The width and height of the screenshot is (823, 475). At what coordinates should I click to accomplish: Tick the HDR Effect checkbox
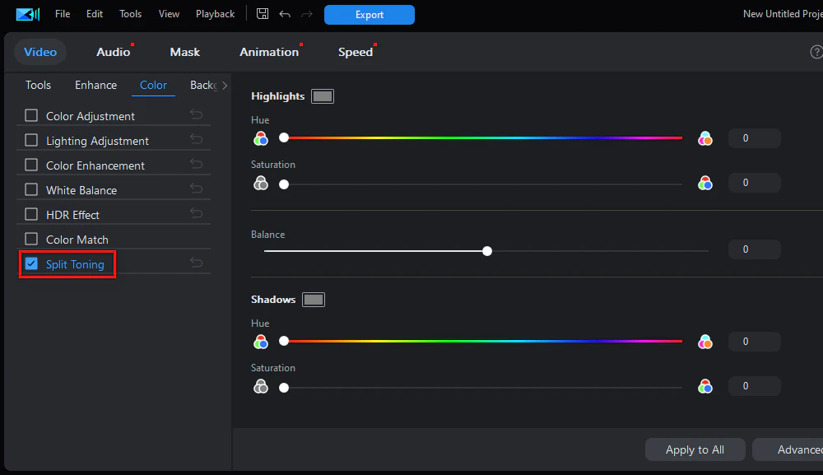pyautogui.click(x=31, y=214)
